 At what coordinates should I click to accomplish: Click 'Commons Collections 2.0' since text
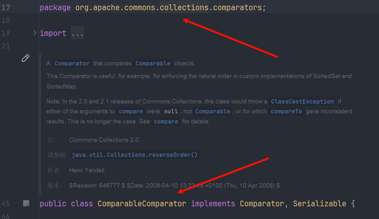tap(104, 140)
